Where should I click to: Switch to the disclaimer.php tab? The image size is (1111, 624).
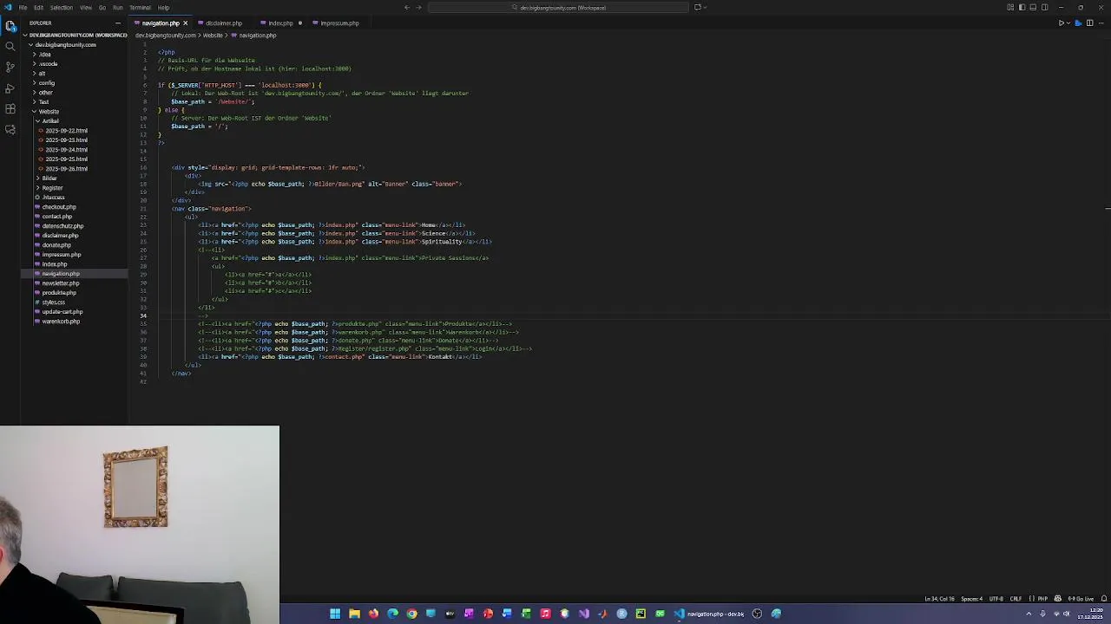coord(224,23)
